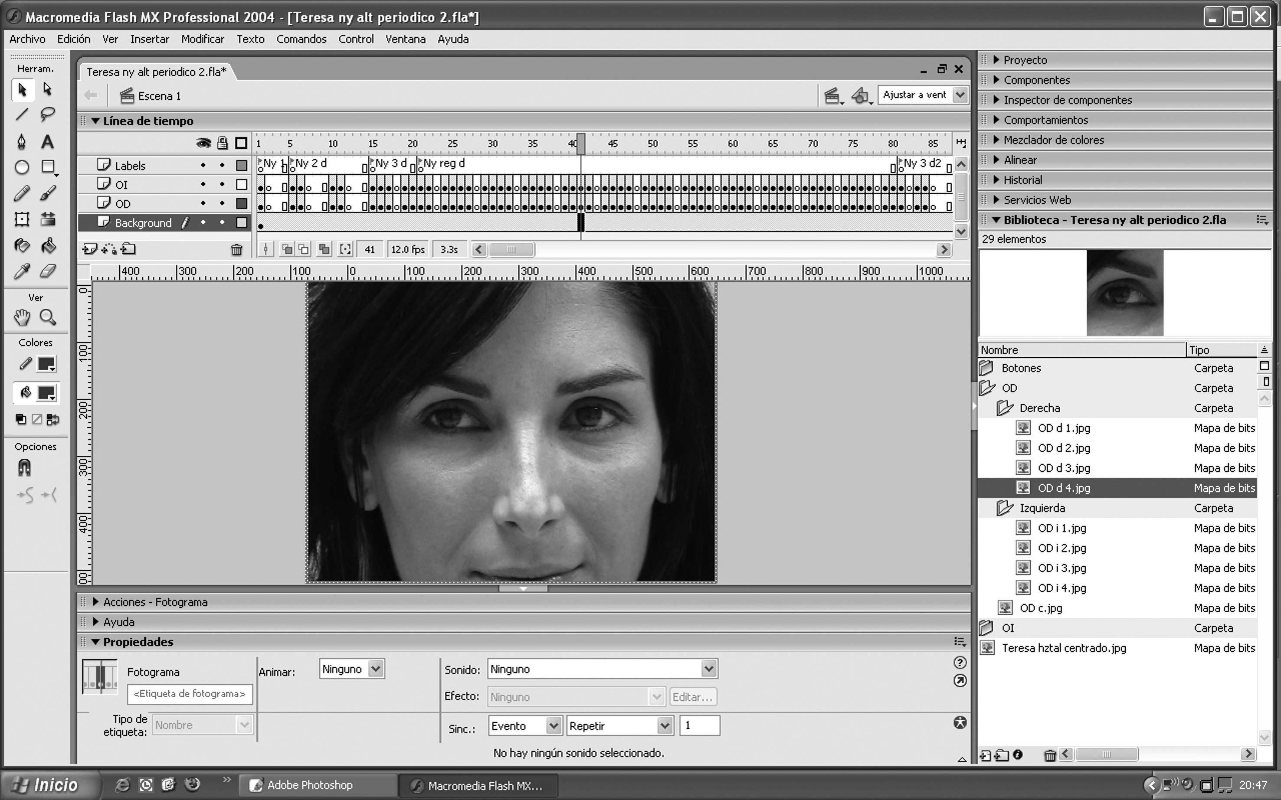Click Escena 1 breadcrumb
The height and width of the screenshot is (800, 1281).
(x=158, y=96)
